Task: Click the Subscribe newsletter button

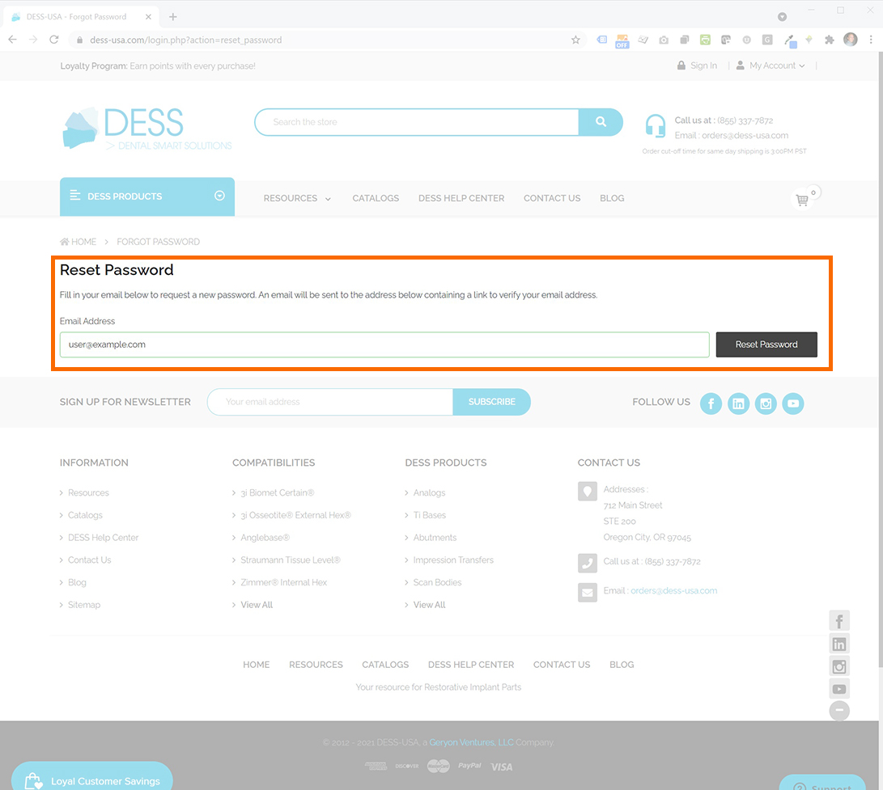Action: [x=491, y=402]
